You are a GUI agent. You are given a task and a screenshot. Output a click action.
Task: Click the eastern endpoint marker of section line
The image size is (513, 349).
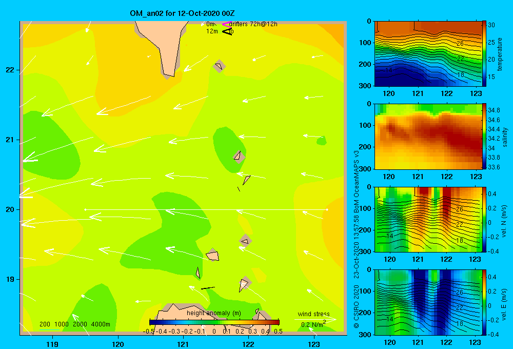point(327,209)
